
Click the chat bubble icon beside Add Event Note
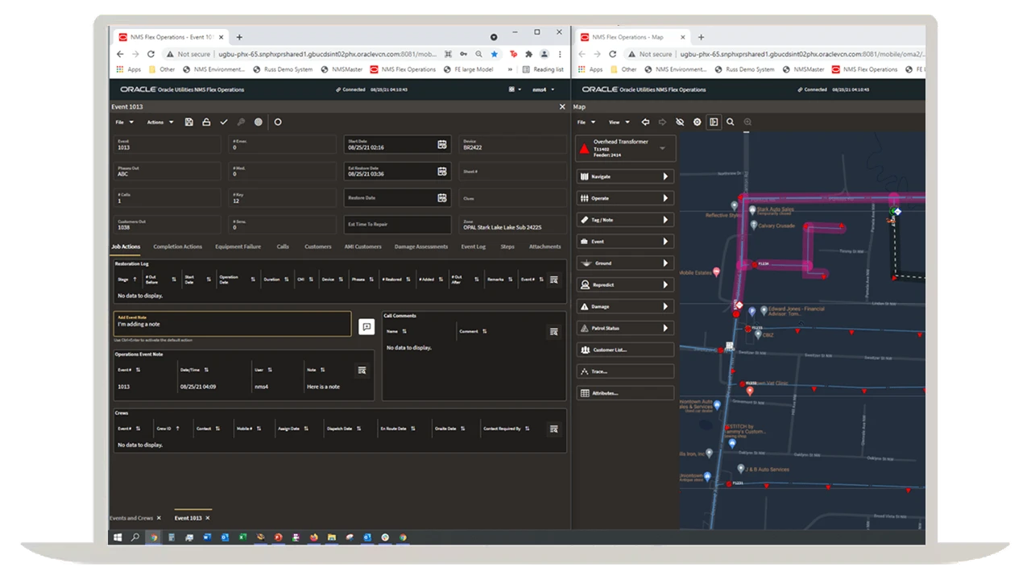pos(366,326)
